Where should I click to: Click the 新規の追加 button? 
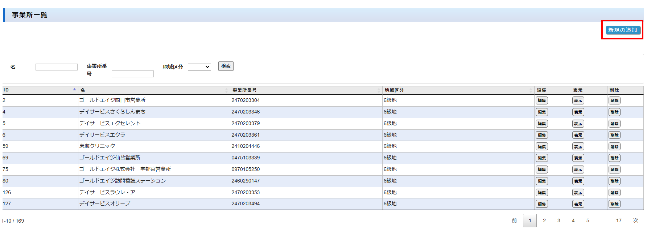[x=622, y=30]
